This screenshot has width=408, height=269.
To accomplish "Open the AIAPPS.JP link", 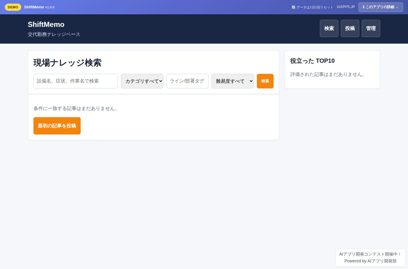I will 346,7.
